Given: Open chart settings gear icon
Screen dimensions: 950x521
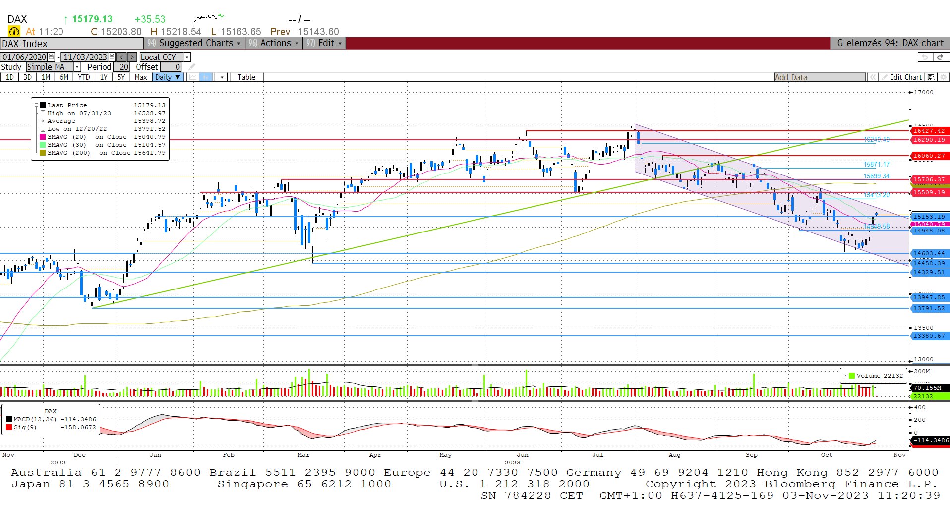Looking at the screenshot, I should click(943, 77).
